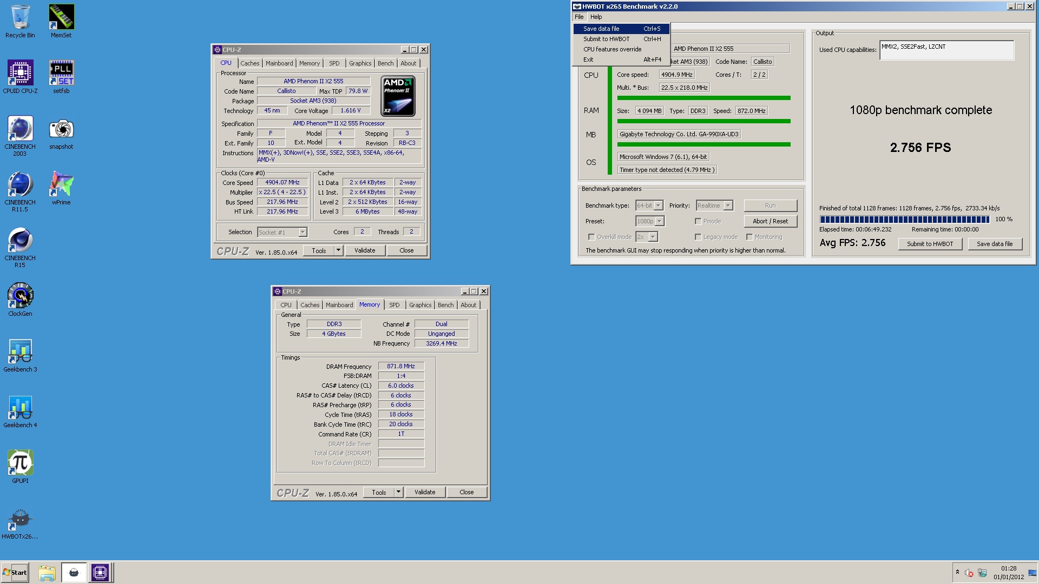1039x584 pixels.
Task: Open the ClockGen desktop shortcut
Action: tap(20, 300)
